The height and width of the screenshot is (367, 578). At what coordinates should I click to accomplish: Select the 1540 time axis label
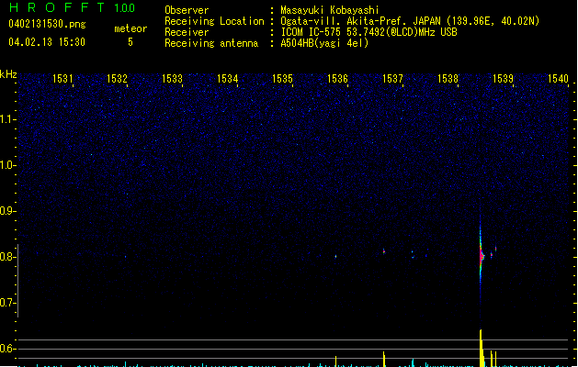pyautogui.click(x=559, y=80)
